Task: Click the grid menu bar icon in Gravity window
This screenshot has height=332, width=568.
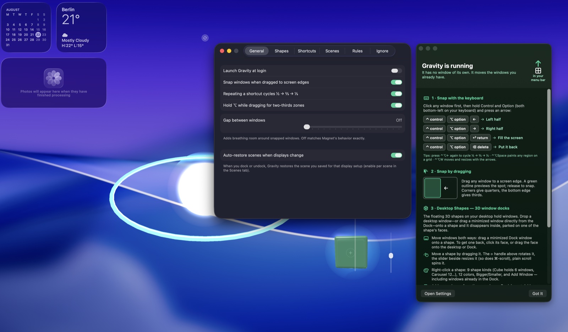Action: (538, 71)
